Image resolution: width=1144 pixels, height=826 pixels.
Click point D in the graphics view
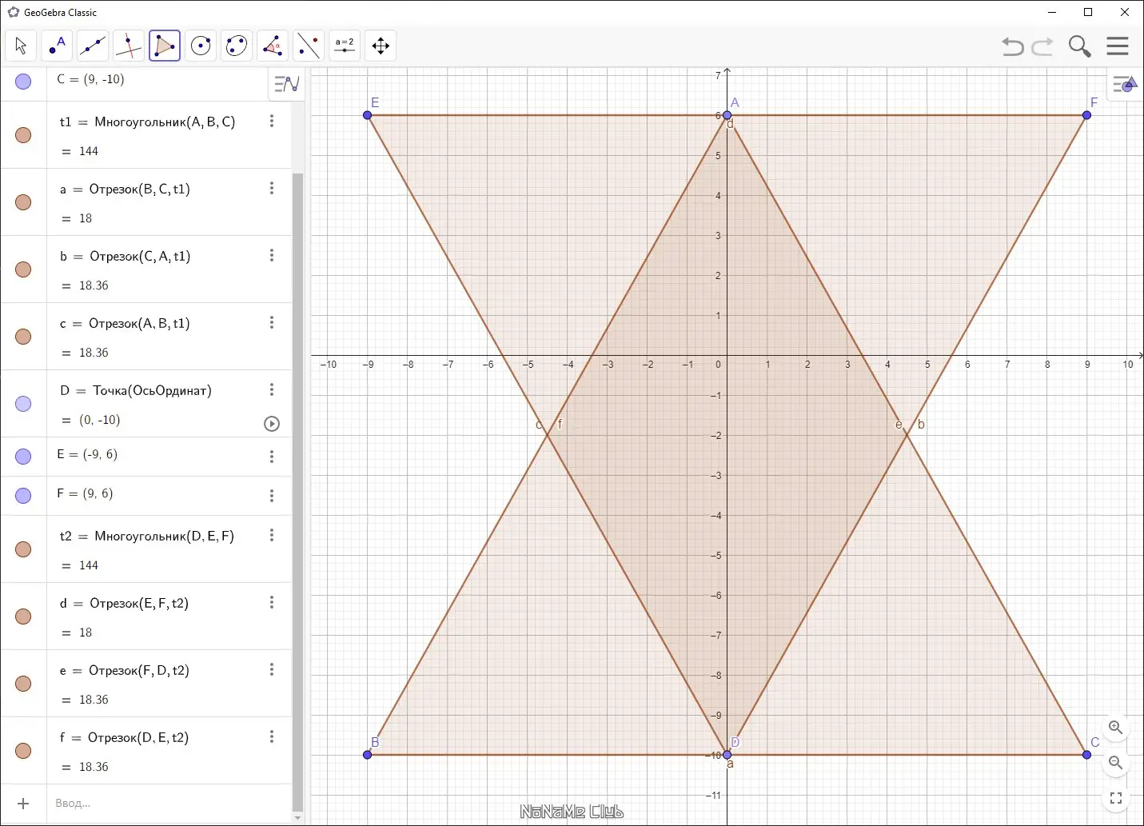[727, 755]
